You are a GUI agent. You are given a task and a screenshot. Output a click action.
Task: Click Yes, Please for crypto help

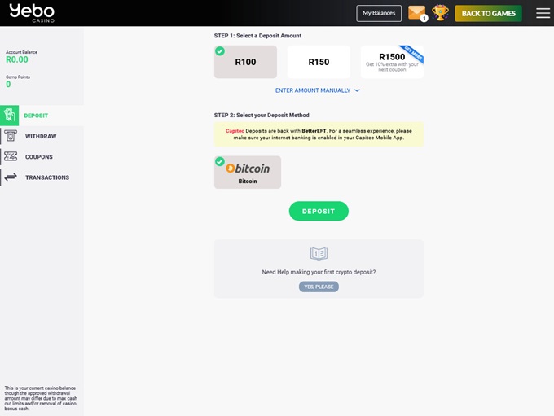(319, 287)
